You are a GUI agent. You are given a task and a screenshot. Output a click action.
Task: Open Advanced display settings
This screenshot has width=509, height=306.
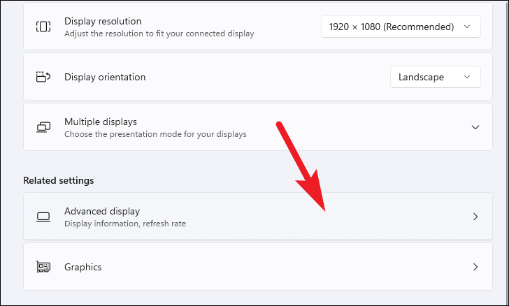coord(258,217)
